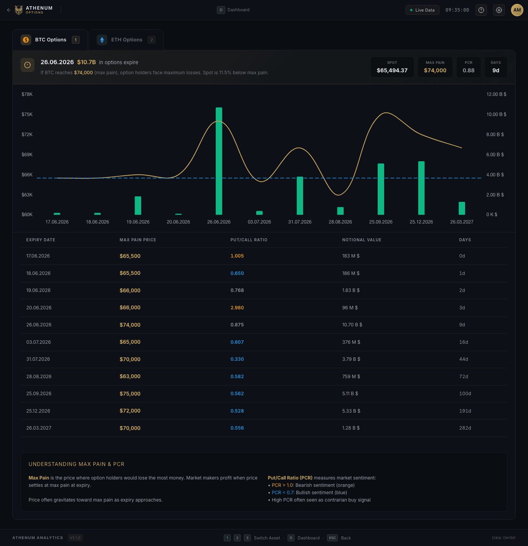
Task: Click the footer Switch Asset label
Action: tap(267, 538)
